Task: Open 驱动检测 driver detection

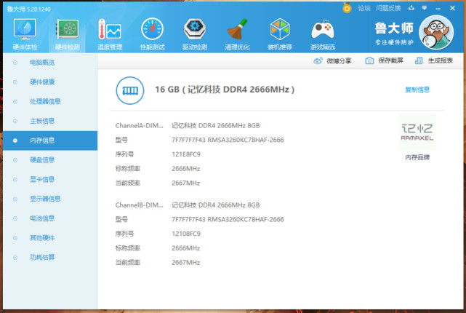Action: coord(195,34)
